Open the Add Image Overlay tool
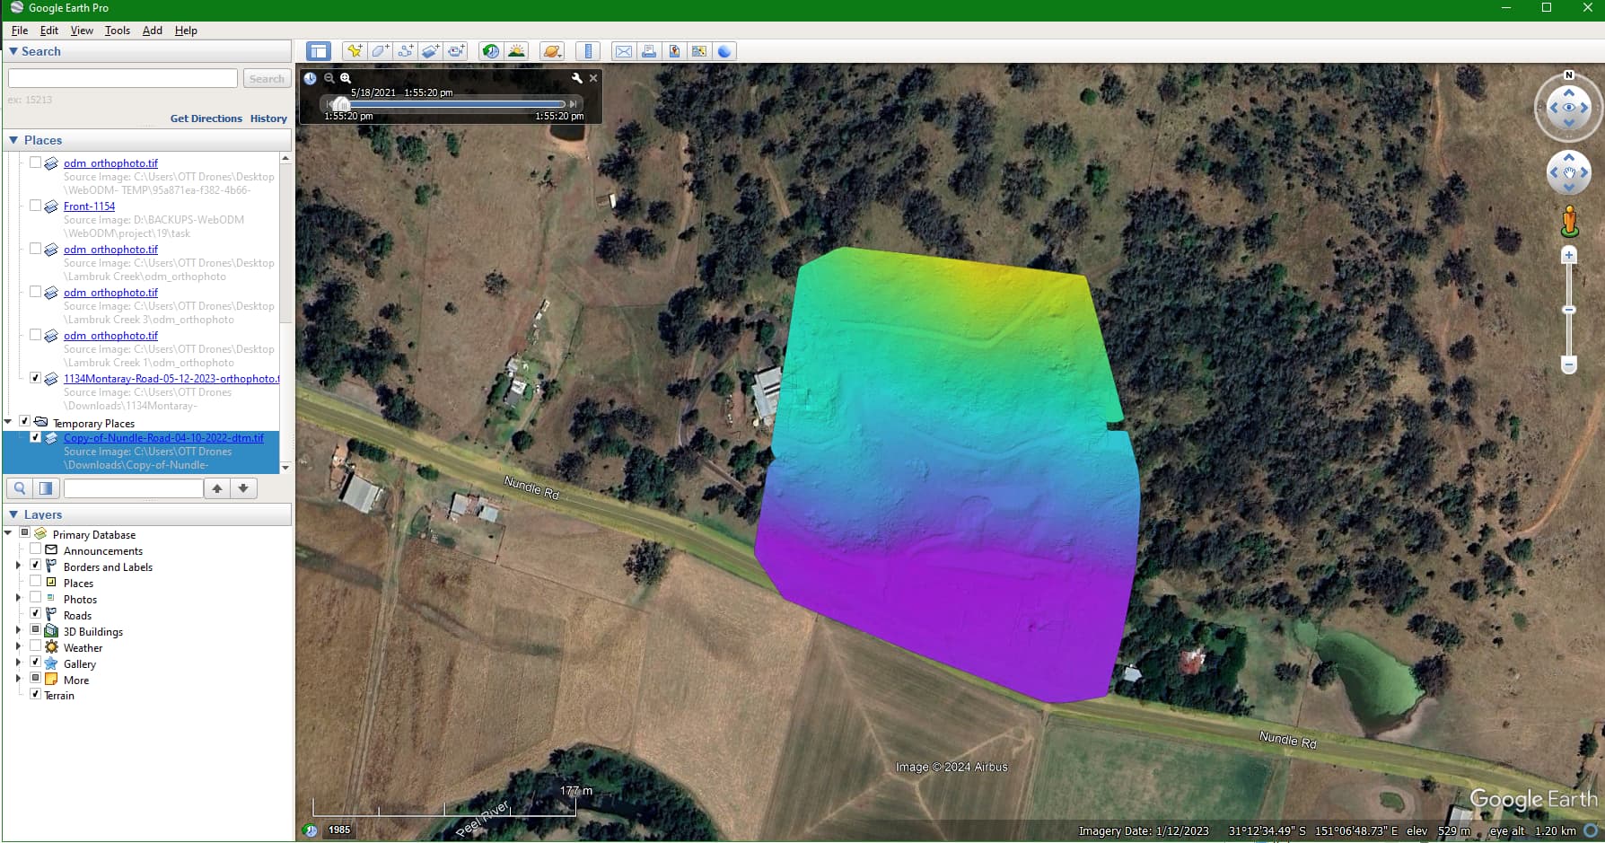The height and width of the screenshot is (843, 1605). 430,51
